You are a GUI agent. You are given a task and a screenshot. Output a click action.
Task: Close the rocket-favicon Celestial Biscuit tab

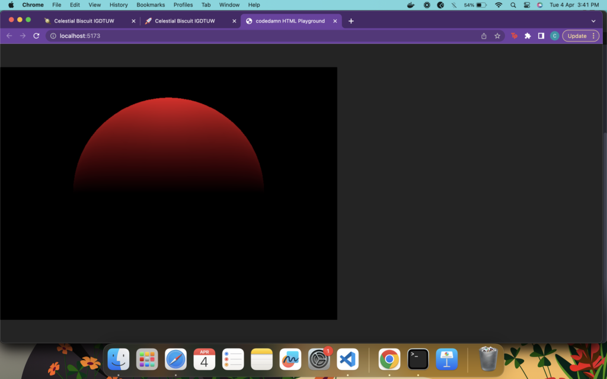click(x=234, y=21)
